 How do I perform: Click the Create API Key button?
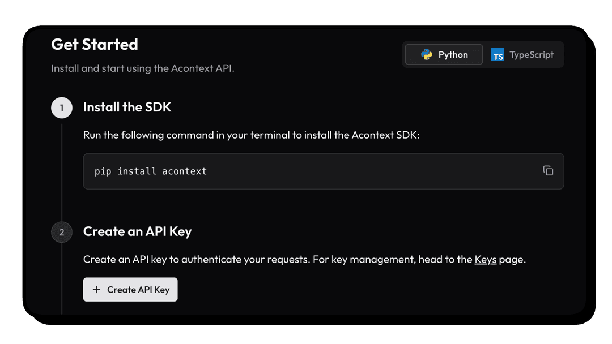[130, 290]
